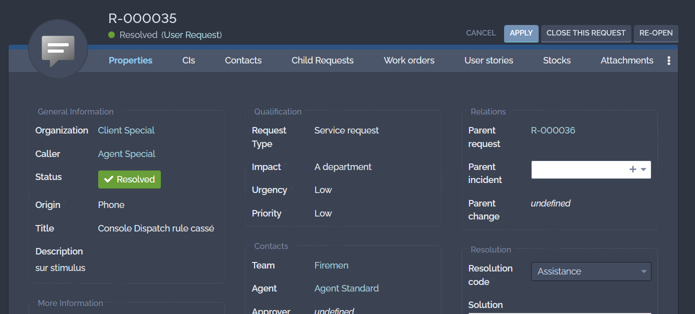
Task: Open the Client Special organization link
Action: pyautogui.click(x=126, y=130)
